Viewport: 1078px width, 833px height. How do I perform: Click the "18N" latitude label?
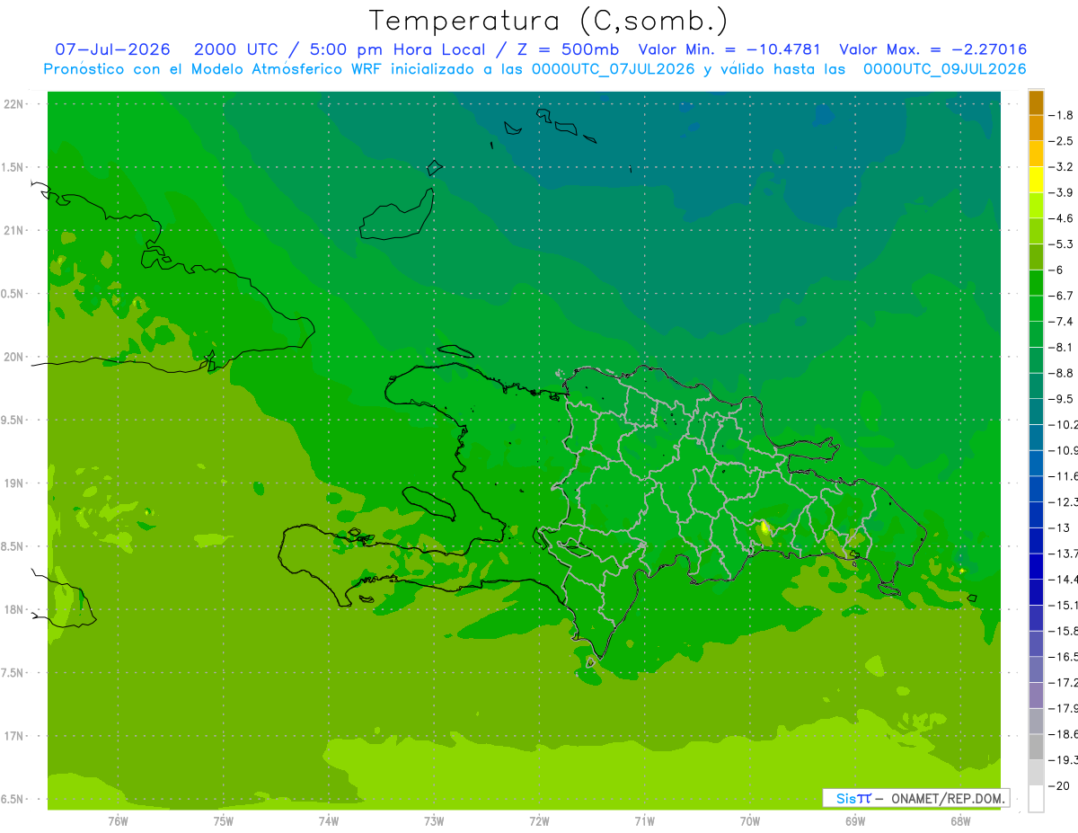[14, 609]
